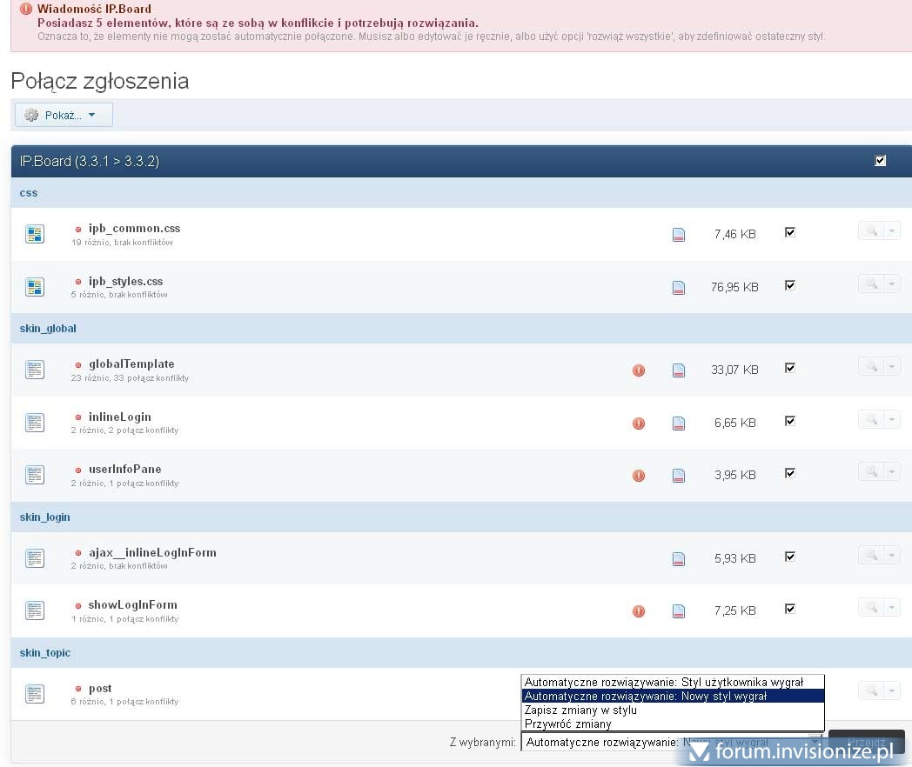Click the conflict warning icon on the inlineLogin row
This screenshot has height=767, width=912.
point(639,424)
